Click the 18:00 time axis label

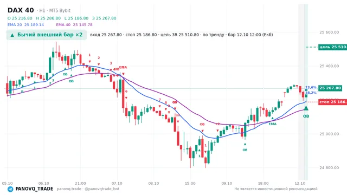pyautogui.click(x=263, y=184)
